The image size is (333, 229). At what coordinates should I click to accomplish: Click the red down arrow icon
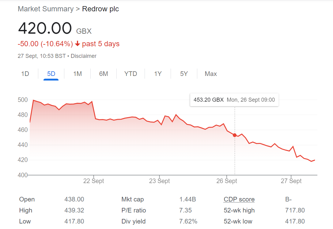77,44
